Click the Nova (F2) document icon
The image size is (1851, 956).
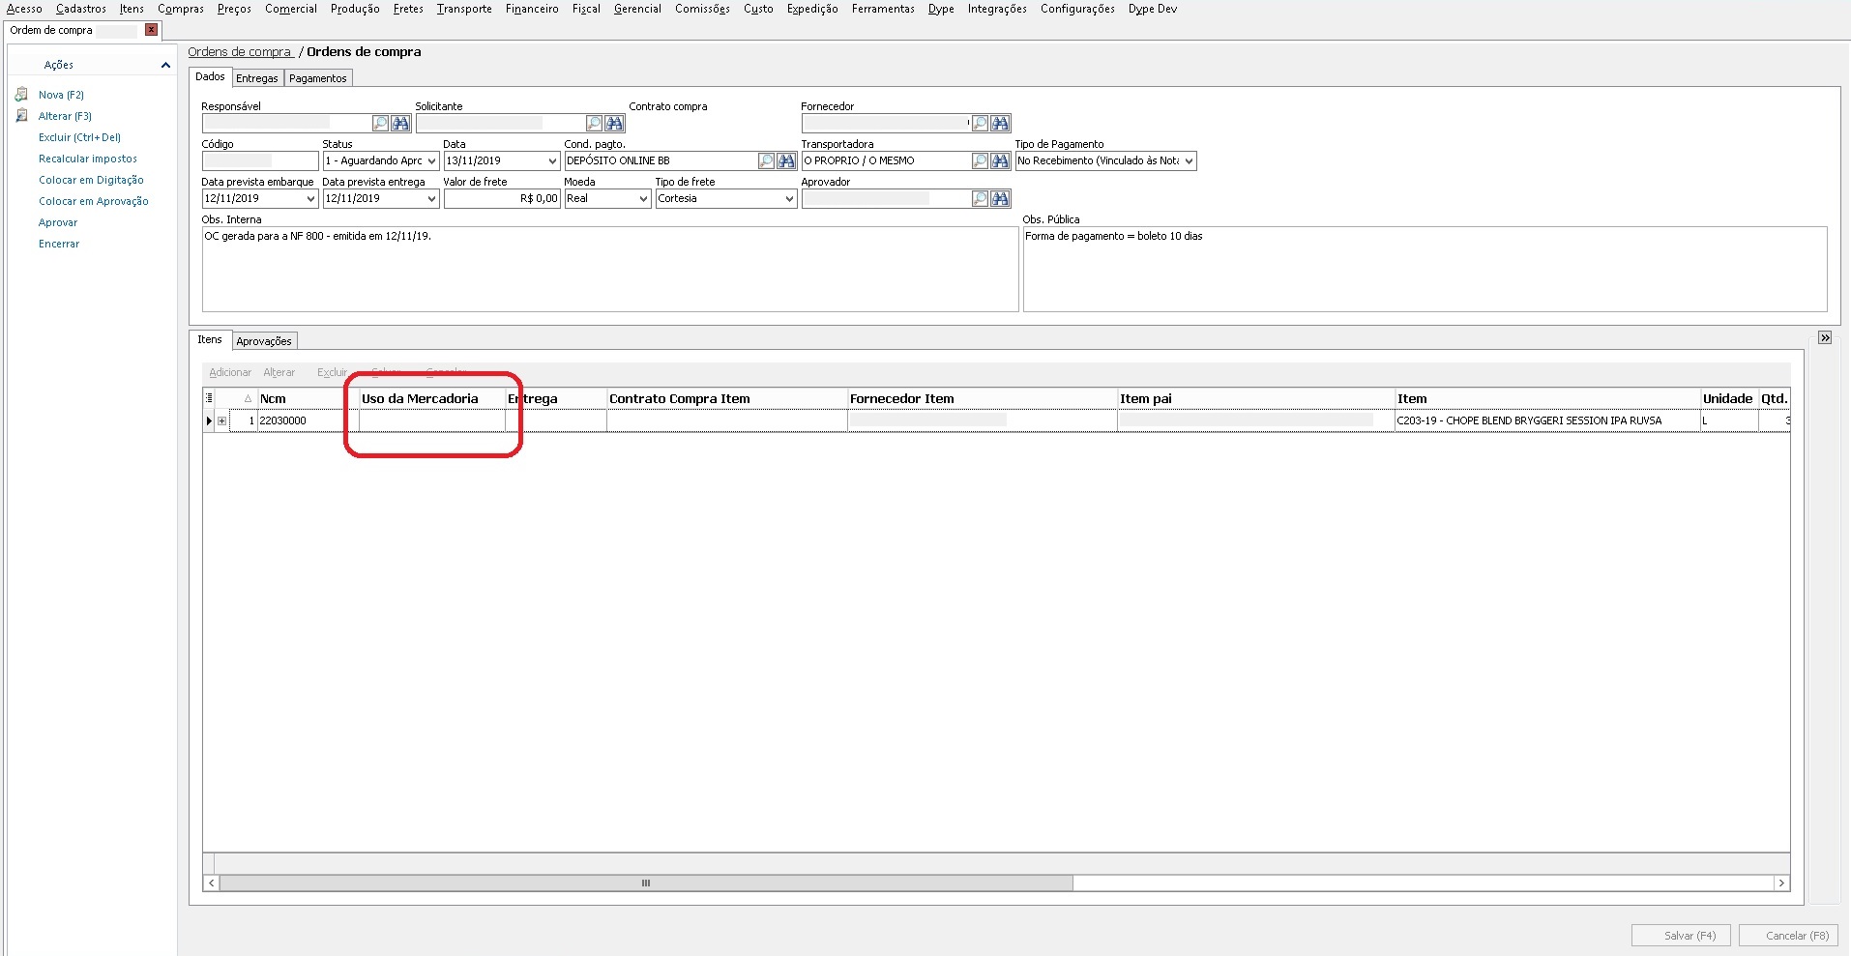(x=21, y=95)
